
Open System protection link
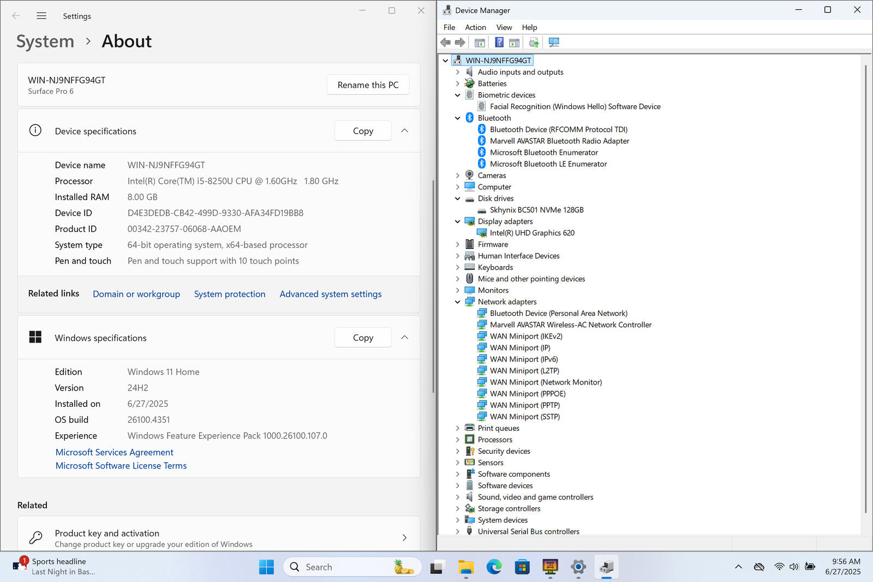(x=230, y=294)
